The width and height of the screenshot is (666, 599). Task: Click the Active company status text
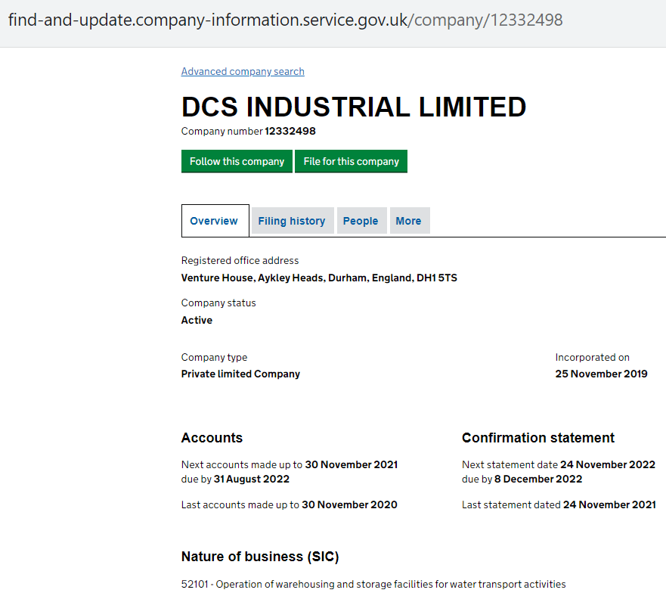click(x=197, y=321)
